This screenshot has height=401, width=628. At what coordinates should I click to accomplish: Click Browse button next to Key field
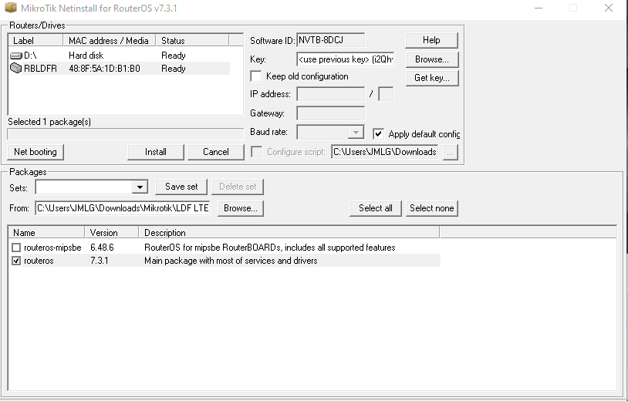pyautogui.click(x=432, y=59)
